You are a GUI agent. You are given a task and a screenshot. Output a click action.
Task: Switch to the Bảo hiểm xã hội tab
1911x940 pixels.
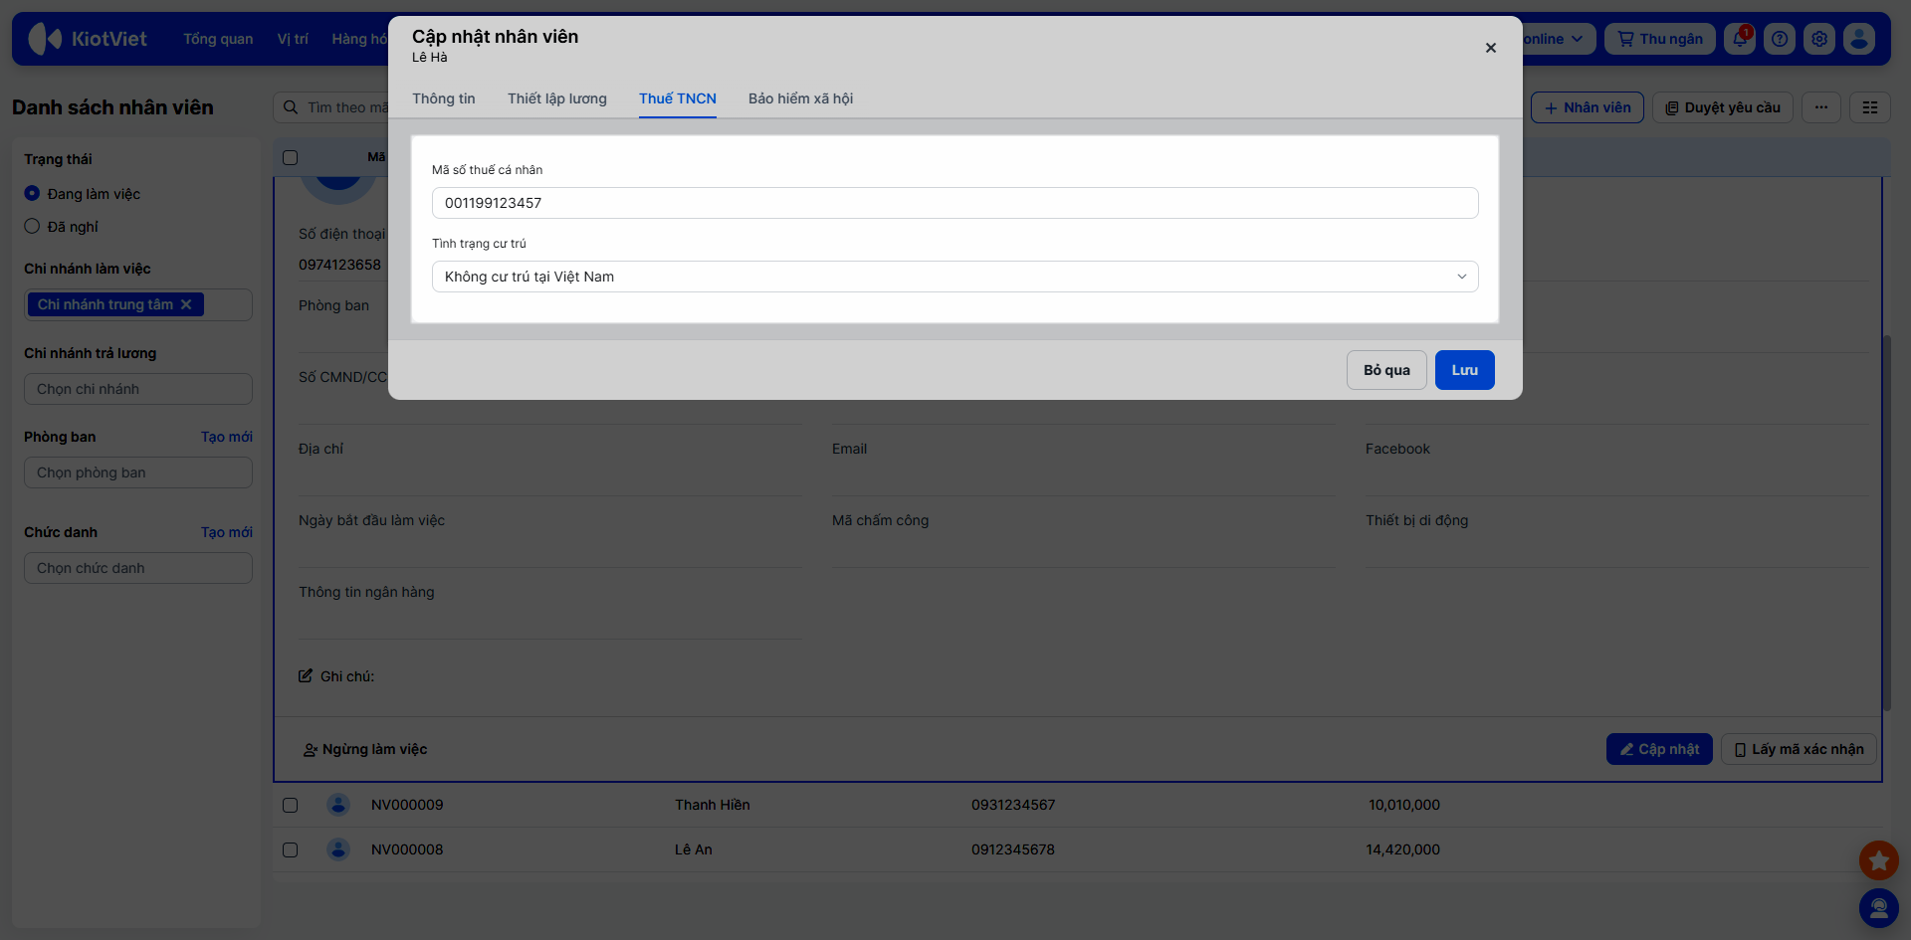click(x=801, y=98)
